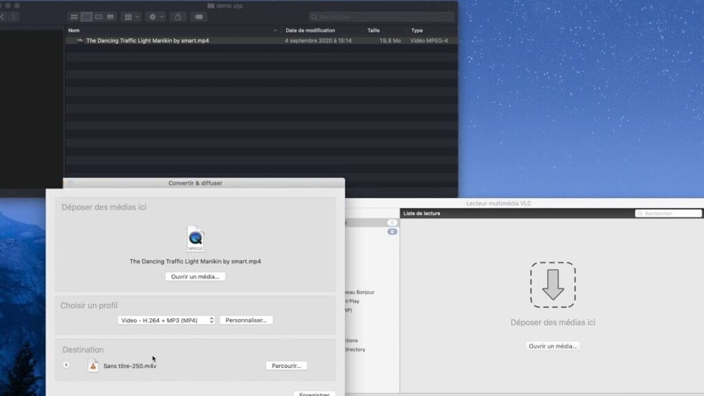Image resolution: width=704 pixels, height=396 pixels.
Task: Click the Sans titre-250.m4v destination name
Action: [130, 366]
